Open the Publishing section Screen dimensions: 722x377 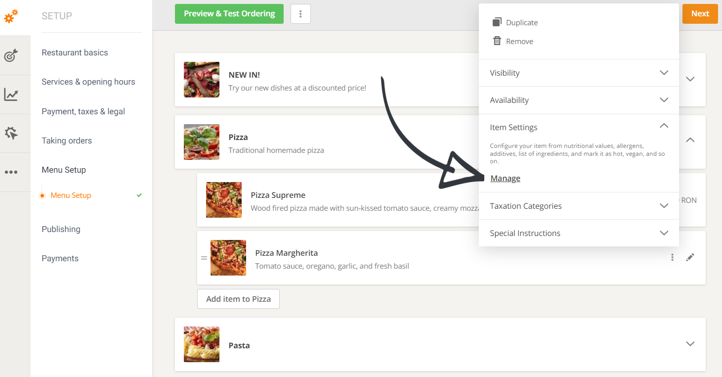point(61,229)
